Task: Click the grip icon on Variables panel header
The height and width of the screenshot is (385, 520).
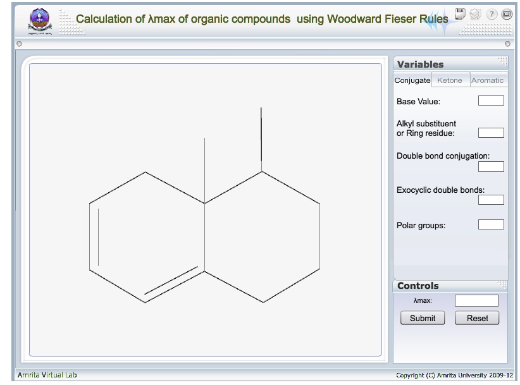Action: pyautogui.click(x=503, y=62)
